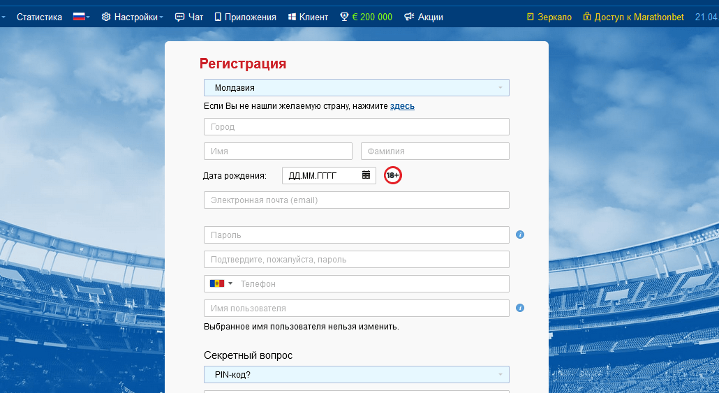Viewport: 719px width, 393px height.
Task: Click the Акции megaphone icon
Action: tap(409, 17)
